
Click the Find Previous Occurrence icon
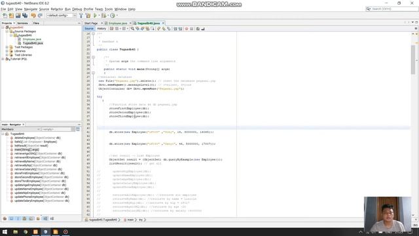click(137, 28)
